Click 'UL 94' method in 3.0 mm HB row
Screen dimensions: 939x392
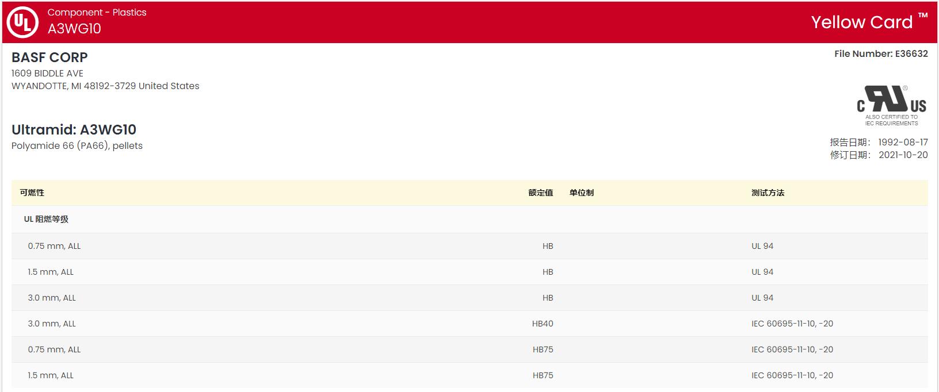(x=762, y=298)
